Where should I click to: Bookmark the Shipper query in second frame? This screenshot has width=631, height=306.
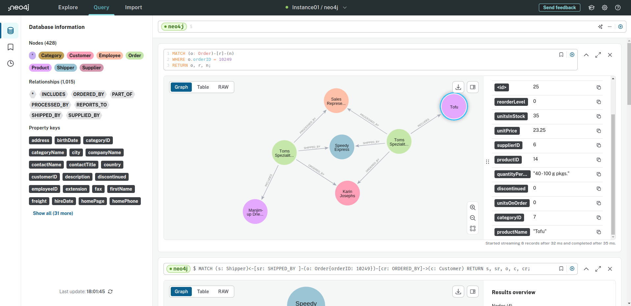(x=561, y=269)
